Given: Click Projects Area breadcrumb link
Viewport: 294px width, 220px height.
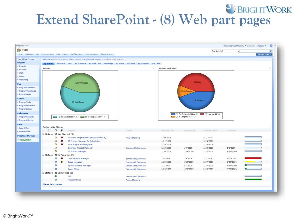Looking at the screenshot, I should click(67, 60).
